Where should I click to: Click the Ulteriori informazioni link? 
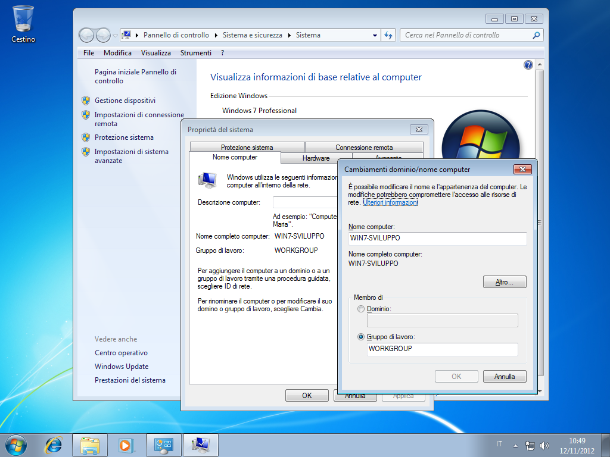[390, 202]
